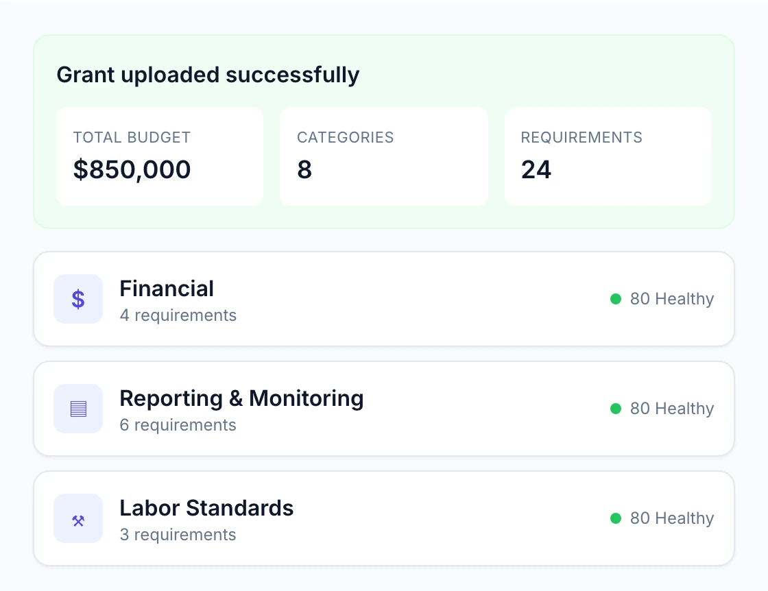Screen dimensions: 768x591
Task: Click the REQUIREMENTS label
Action: coord(581,138)
